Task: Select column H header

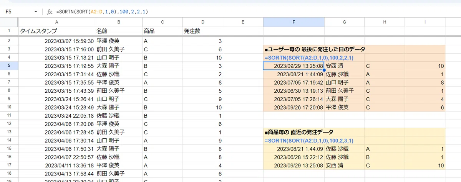Action: point(385,23)
